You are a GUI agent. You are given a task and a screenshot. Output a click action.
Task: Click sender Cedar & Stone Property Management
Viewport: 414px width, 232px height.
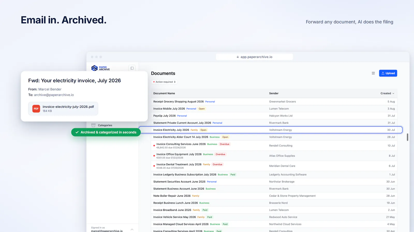[292, 196]
